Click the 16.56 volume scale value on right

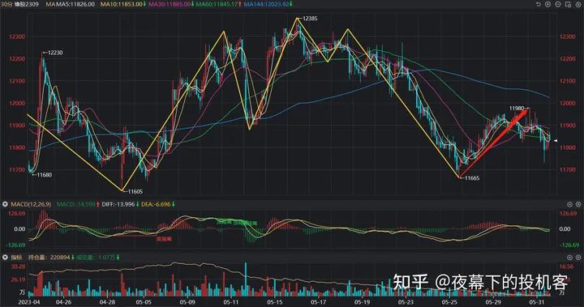[566, 266]
